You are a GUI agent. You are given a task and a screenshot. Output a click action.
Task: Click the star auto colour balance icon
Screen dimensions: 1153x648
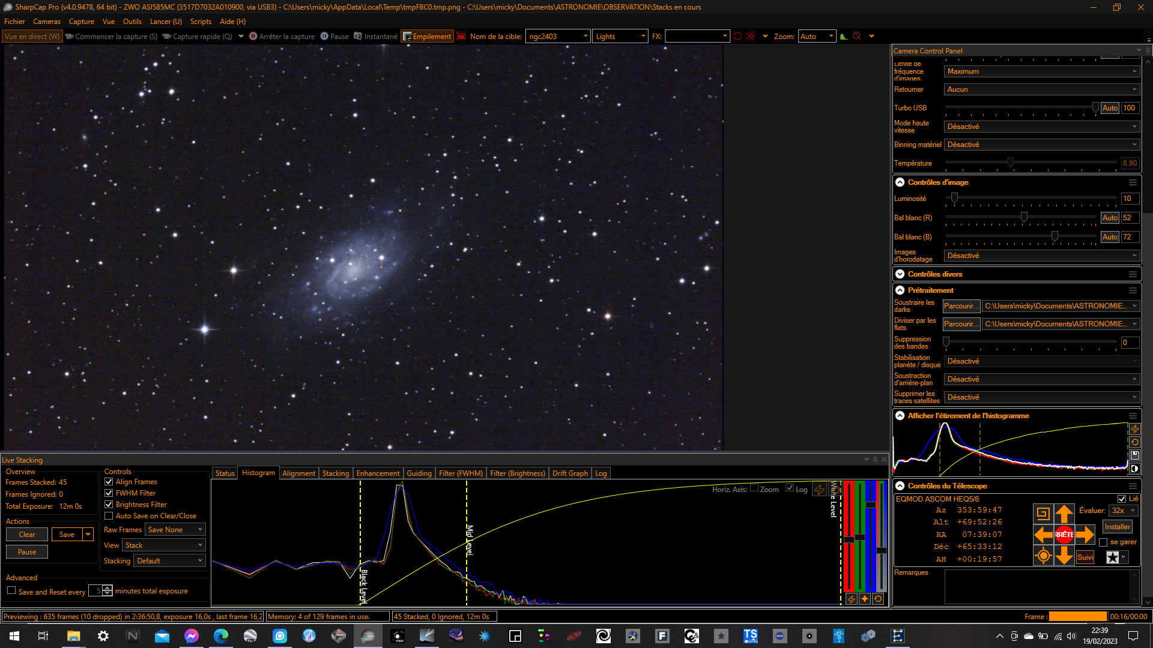tap(865, 599)
